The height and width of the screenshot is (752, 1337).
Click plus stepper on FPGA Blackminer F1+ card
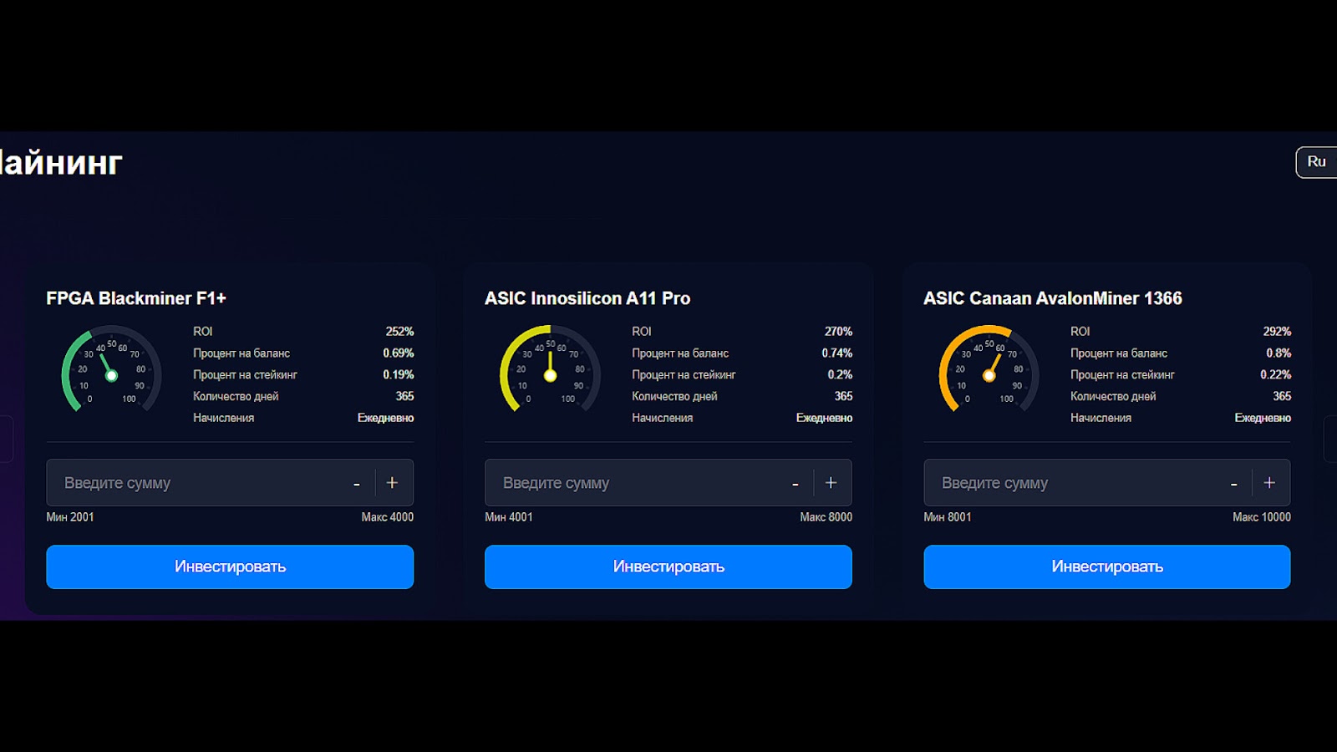pos(392,482)
